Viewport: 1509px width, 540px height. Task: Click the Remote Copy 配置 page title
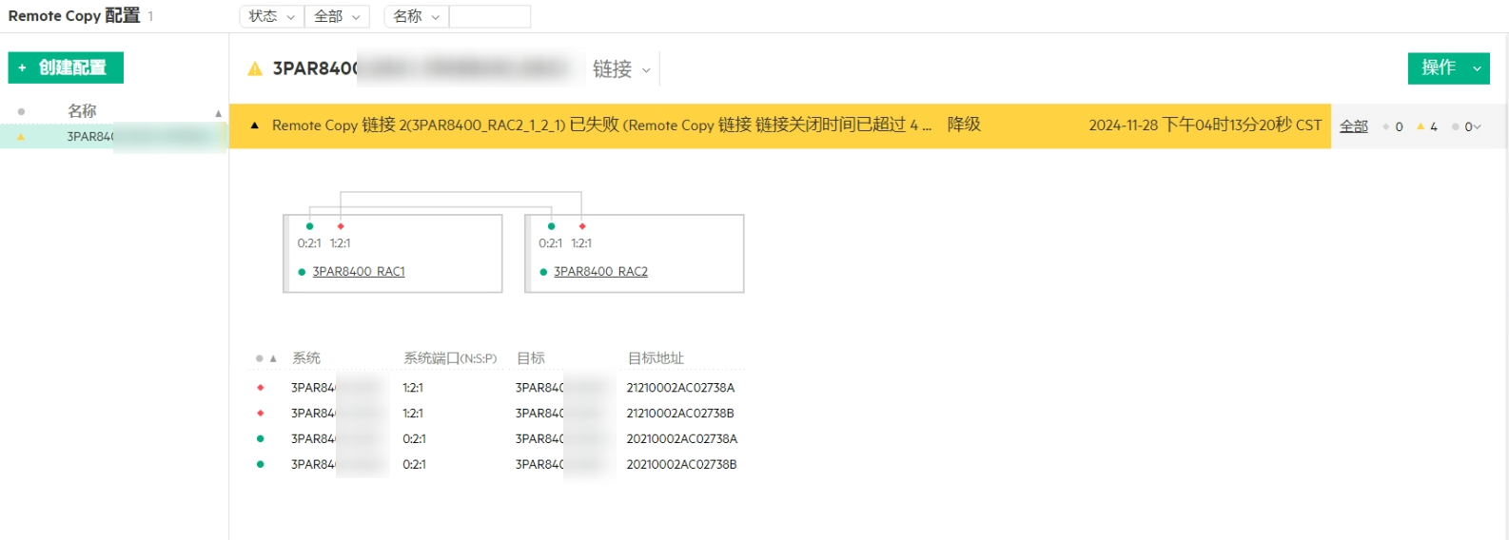coord(74,16)
